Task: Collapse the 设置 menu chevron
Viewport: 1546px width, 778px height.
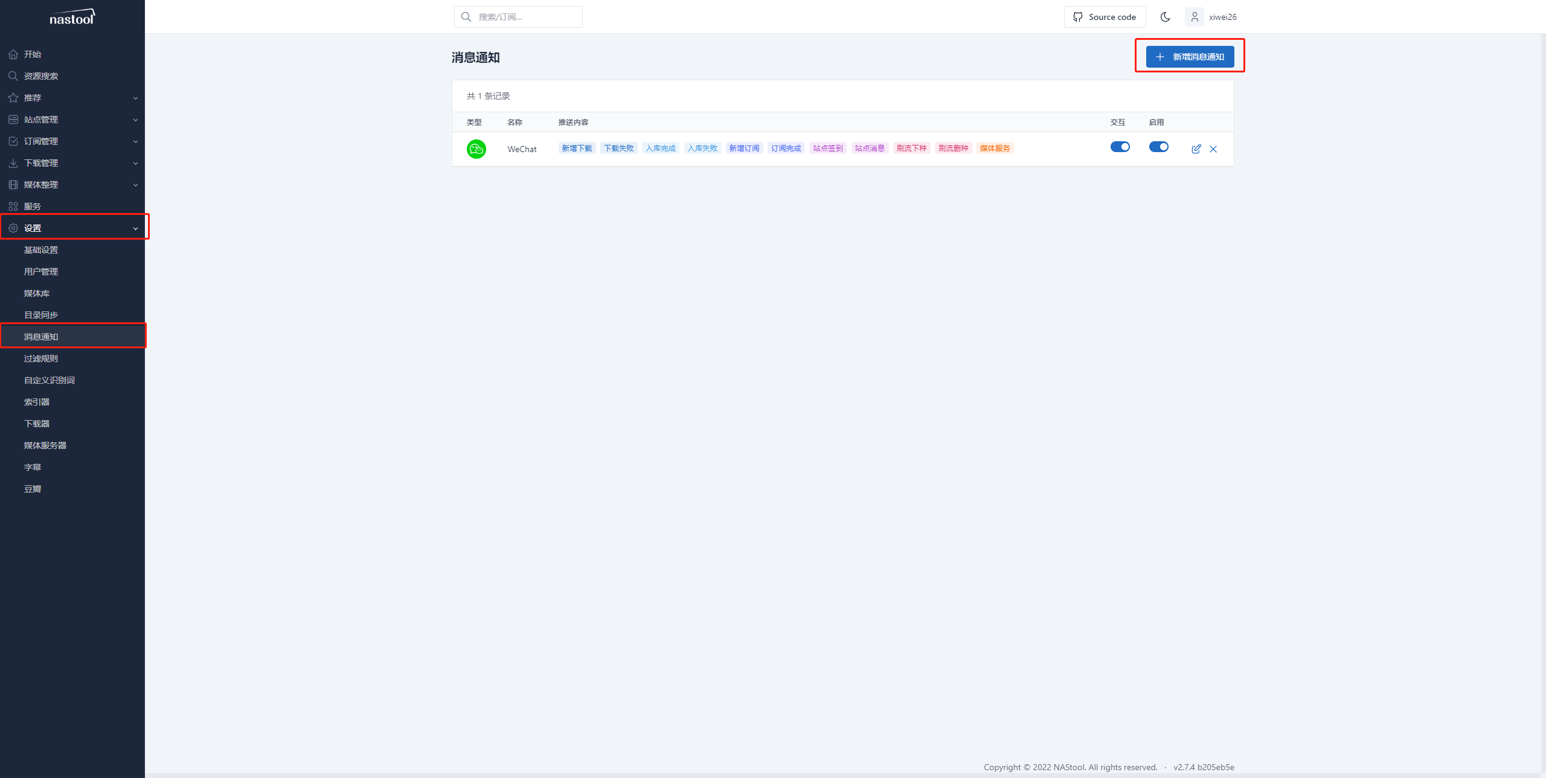Action: click(135, 228)
